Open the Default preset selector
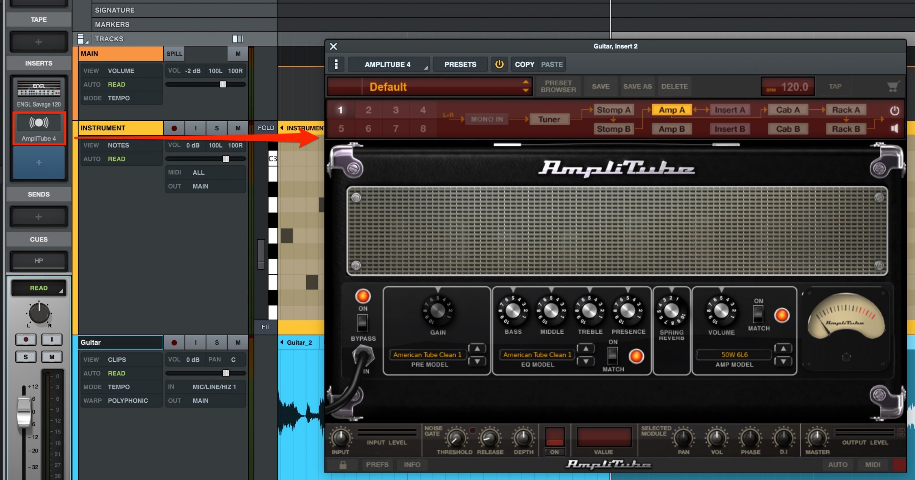Viewport: 915px width, 480px height. pos(429,86)
